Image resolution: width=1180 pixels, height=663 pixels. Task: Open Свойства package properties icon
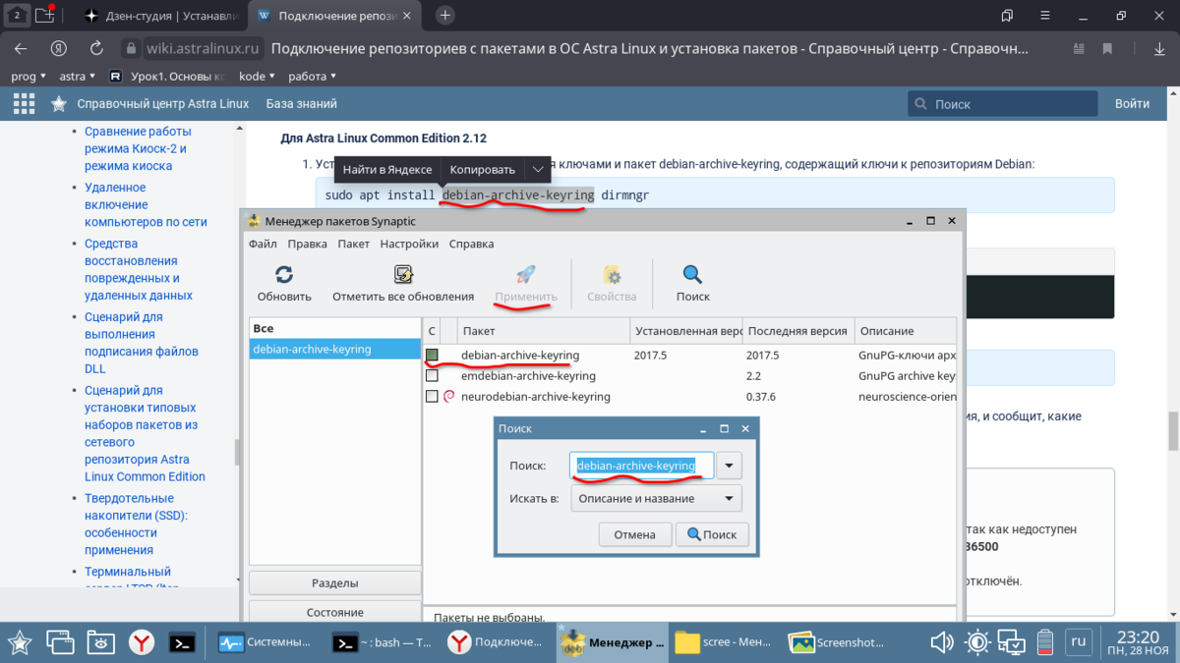612,275
